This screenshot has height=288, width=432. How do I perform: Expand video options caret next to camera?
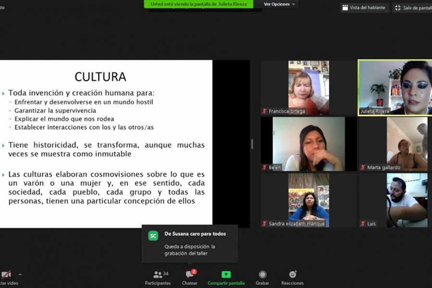coord(20,275)
